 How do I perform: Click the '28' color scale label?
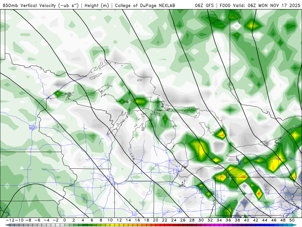[192, 220]
